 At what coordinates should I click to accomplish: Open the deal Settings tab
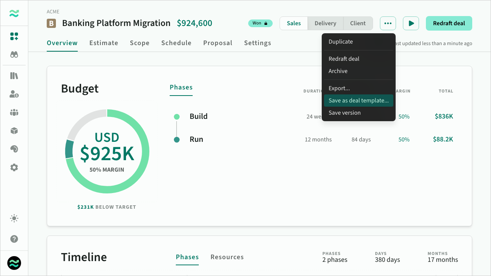pos(257,43)
